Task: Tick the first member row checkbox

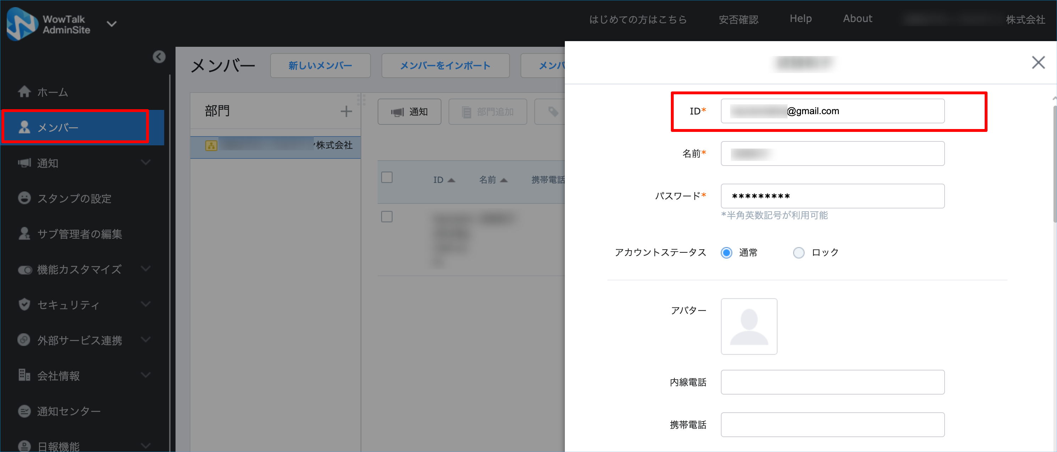Action: [x=387, y=217]
